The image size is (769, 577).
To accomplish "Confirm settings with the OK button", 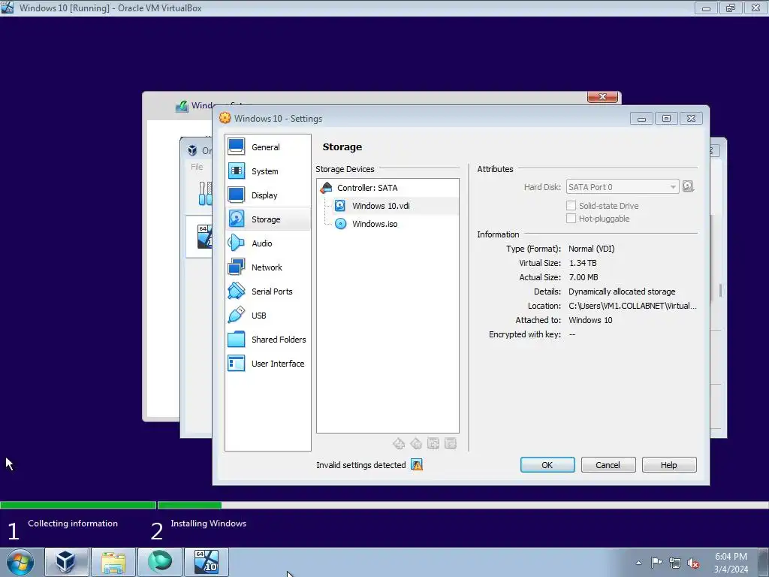I will click(547, 465).
